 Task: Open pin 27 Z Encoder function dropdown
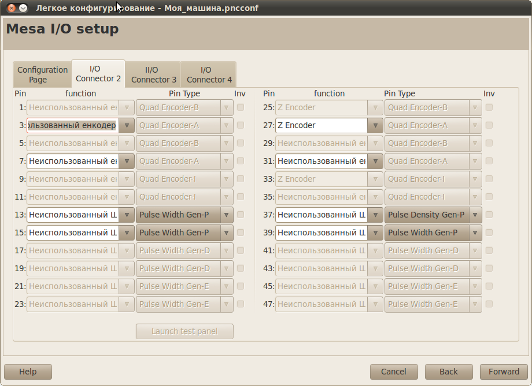click(x=375, y=125)
